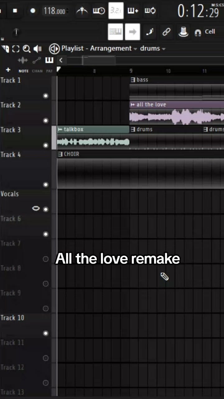The height and width of the screenshot is (399, 224).
Task: Unmute Track 8 with its dot
Action: coord(46,284)
